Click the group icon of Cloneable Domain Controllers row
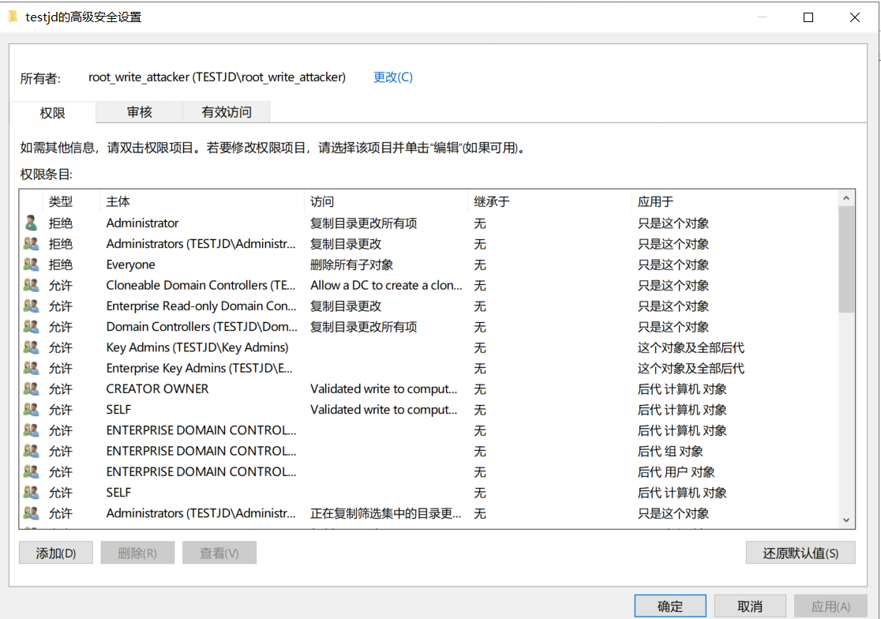 [31, 285]
